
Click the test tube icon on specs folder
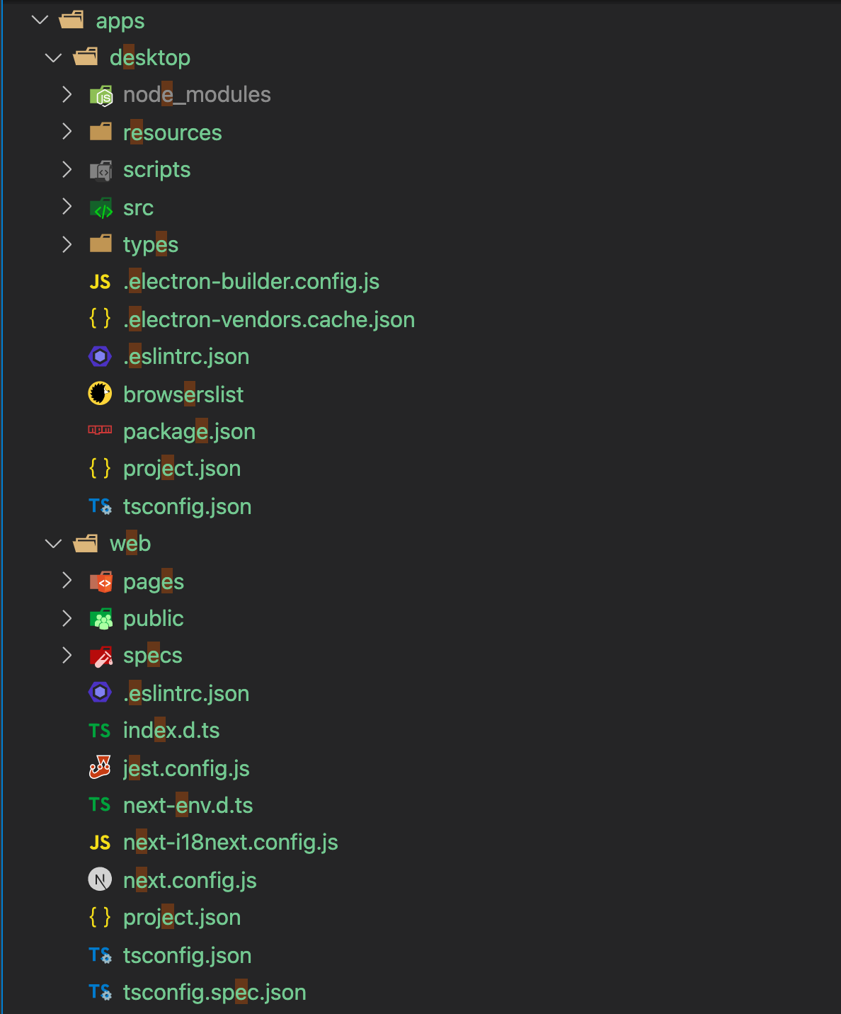100,654
